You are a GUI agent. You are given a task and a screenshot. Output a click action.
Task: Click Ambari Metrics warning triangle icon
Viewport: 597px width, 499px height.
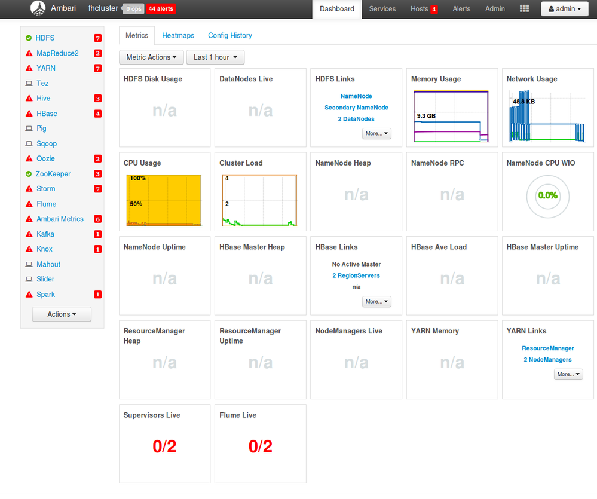(x=29, y=219)
